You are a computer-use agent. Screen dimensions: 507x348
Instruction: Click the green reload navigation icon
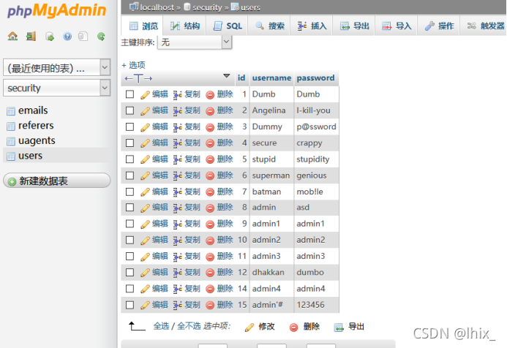[x=101, y=37]
